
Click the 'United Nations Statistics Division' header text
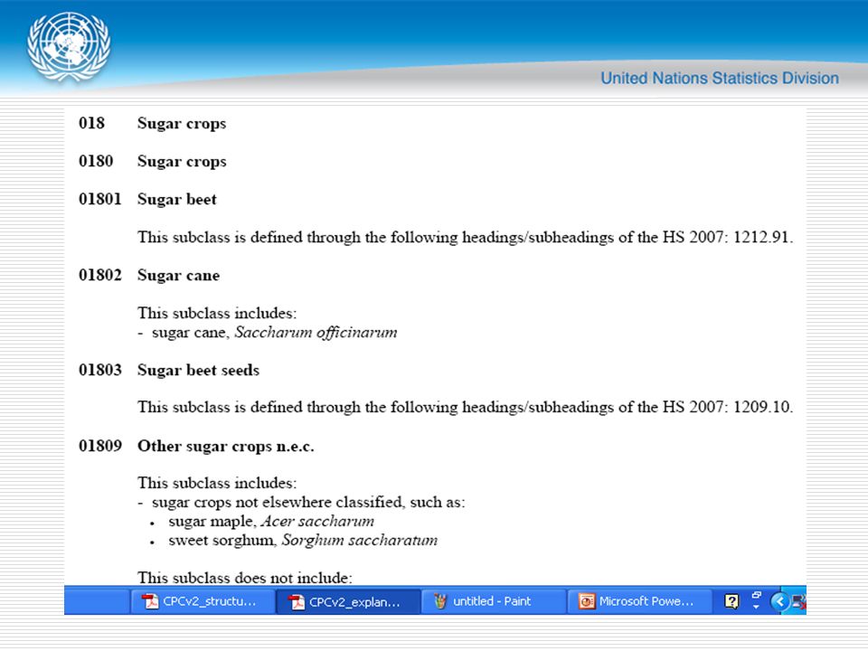[720, 78]
